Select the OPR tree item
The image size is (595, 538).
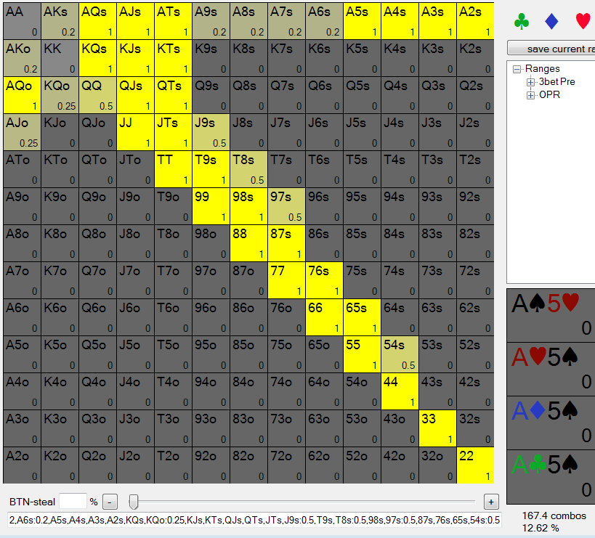tap(549, 94)
